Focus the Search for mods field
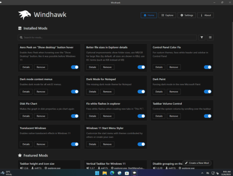 click(107, 37)
